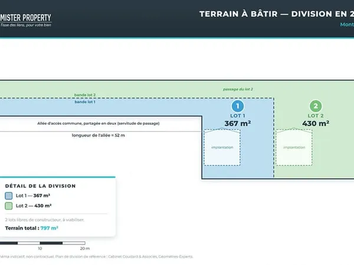This screenshot has width=354, height=265.
Task: Click the 430 m² area label
Action: coord(316,124)
